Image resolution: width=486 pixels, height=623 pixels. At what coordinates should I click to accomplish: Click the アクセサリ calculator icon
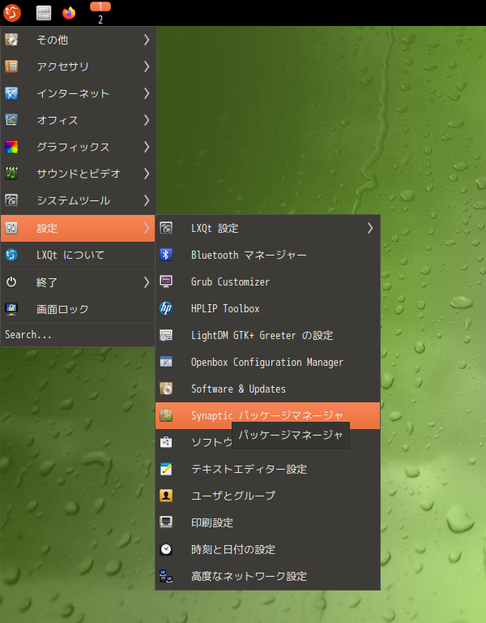point(11,67)
